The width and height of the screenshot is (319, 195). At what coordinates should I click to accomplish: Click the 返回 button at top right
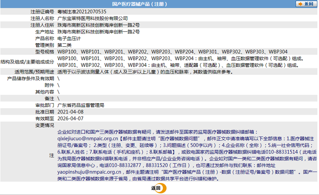pyautogui.click(x=306, y=4)
